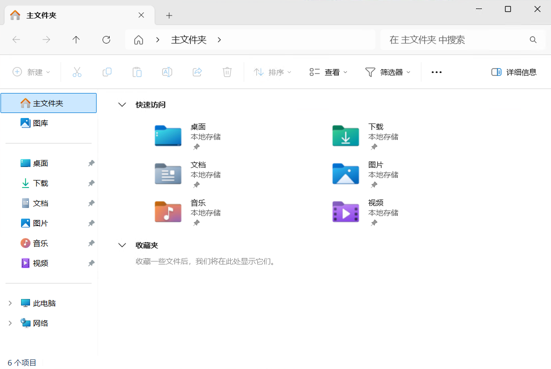Click the Copy icon in the toolbar
Image resolution: width=551 pixels, height=369 pixels.
107,72
